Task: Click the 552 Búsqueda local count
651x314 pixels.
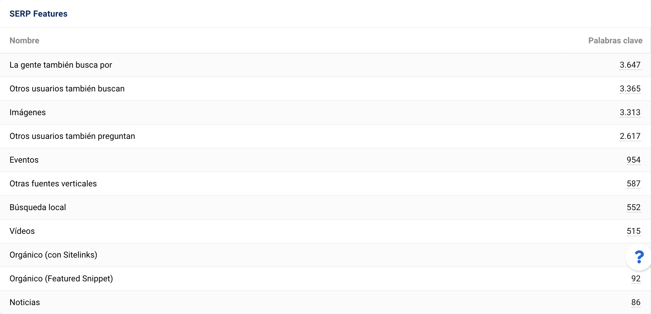Action: pos(634,207)
